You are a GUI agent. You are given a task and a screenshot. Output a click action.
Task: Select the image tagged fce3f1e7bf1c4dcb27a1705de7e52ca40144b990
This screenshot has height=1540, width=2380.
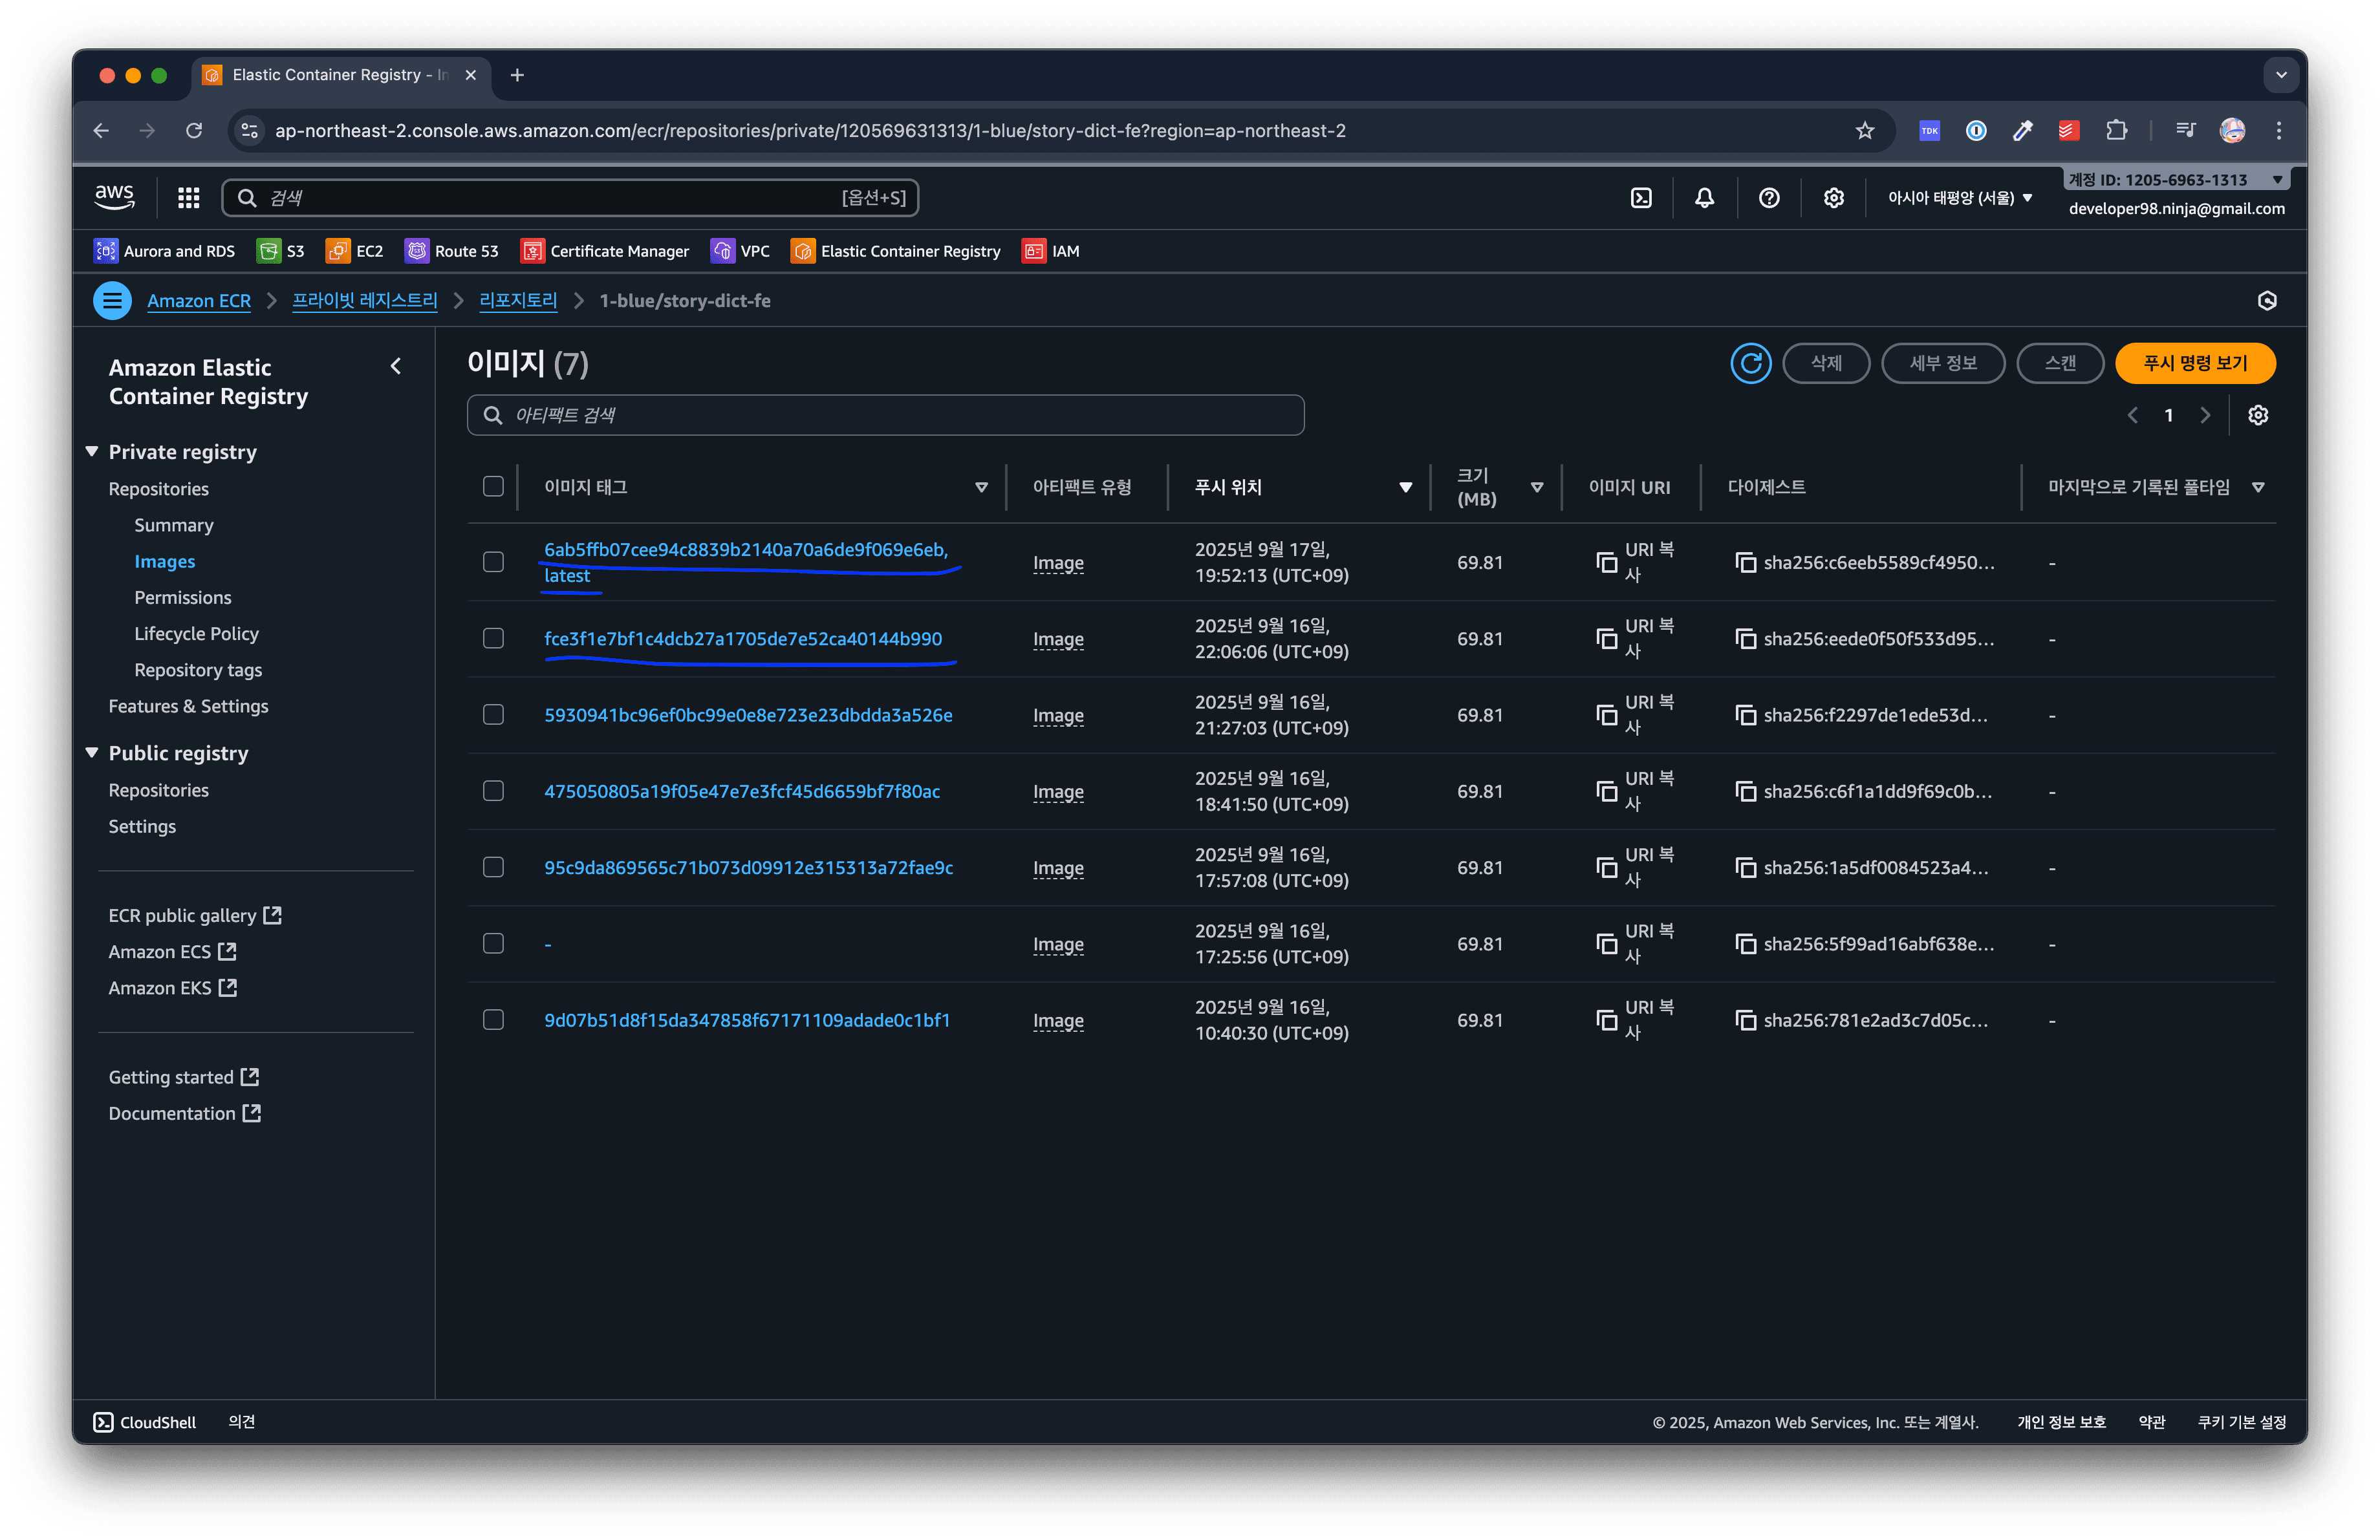493,639
